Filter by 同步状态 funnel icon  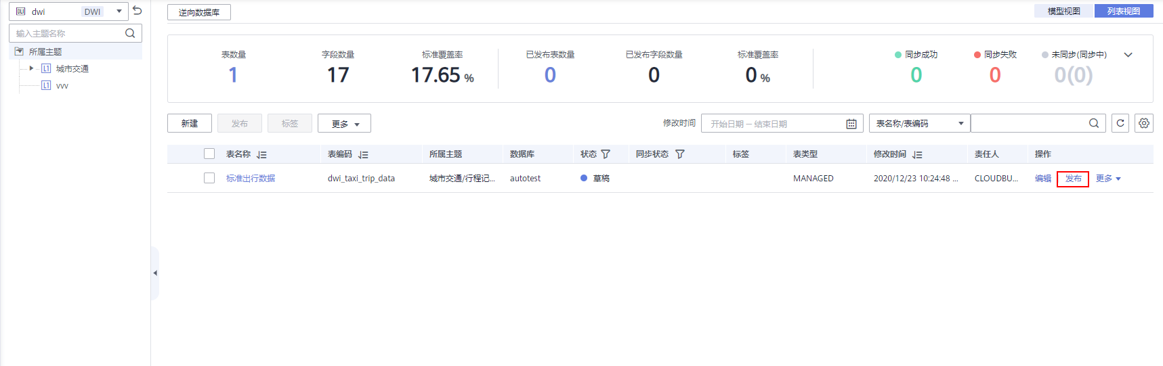tap(680, 154)
